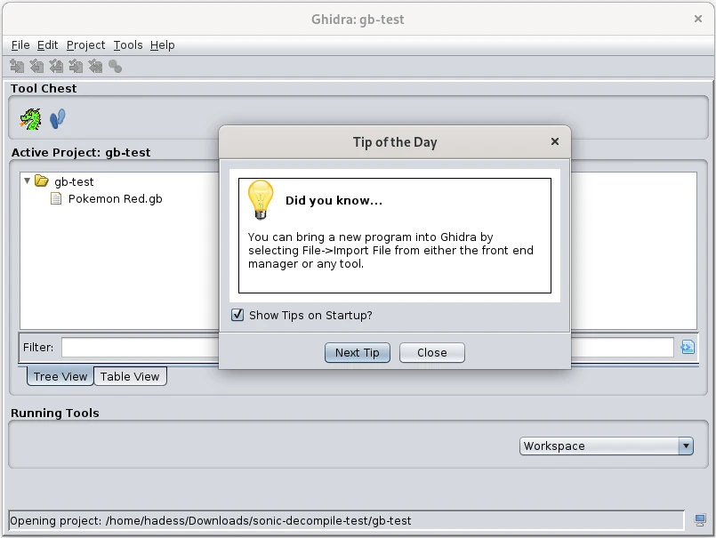Click the Did you know... heading
Image resolution: width=716 pixels, height=538 pixels.
334,200
